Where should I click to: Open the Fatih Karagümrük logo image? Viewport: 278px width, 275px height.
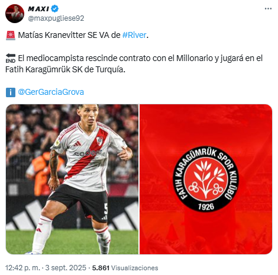(206, 179)
